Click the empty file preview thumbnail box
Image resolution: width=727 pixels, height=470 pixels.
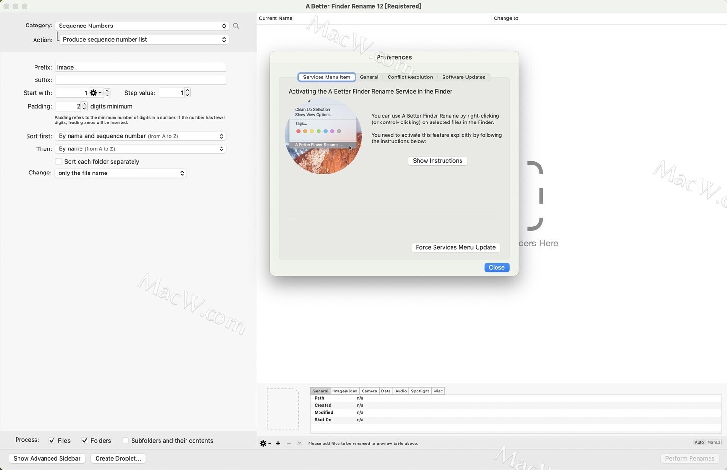click(x=283, y=409)
